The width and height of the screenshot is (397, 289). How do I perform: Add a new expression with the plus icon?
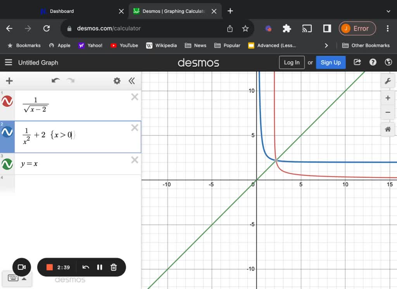(x=9, y=81)
